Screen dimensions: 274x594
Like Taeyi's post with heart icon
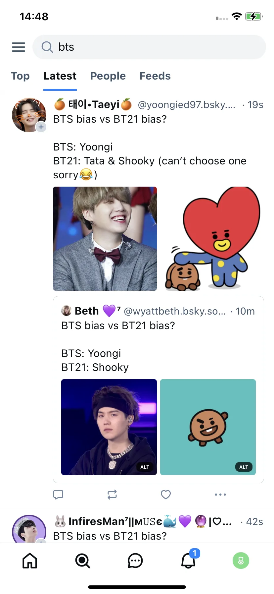166,495
